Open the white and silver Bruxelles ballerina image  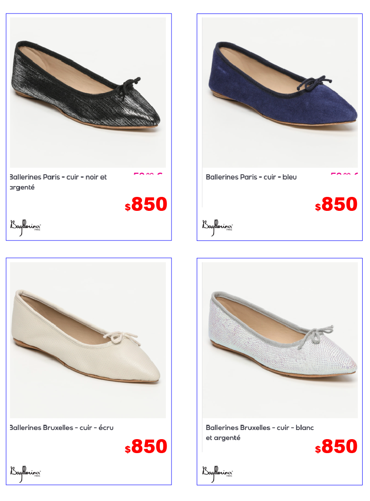[280, 340]
